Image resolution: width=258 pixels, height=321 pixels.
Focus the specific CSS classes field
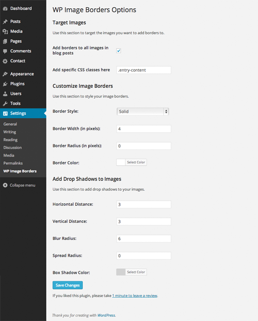144,70
